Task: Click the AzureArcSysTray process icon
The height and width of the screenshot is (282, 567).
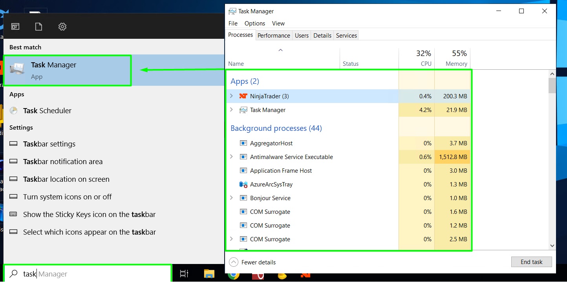Action: pos(243,184)
